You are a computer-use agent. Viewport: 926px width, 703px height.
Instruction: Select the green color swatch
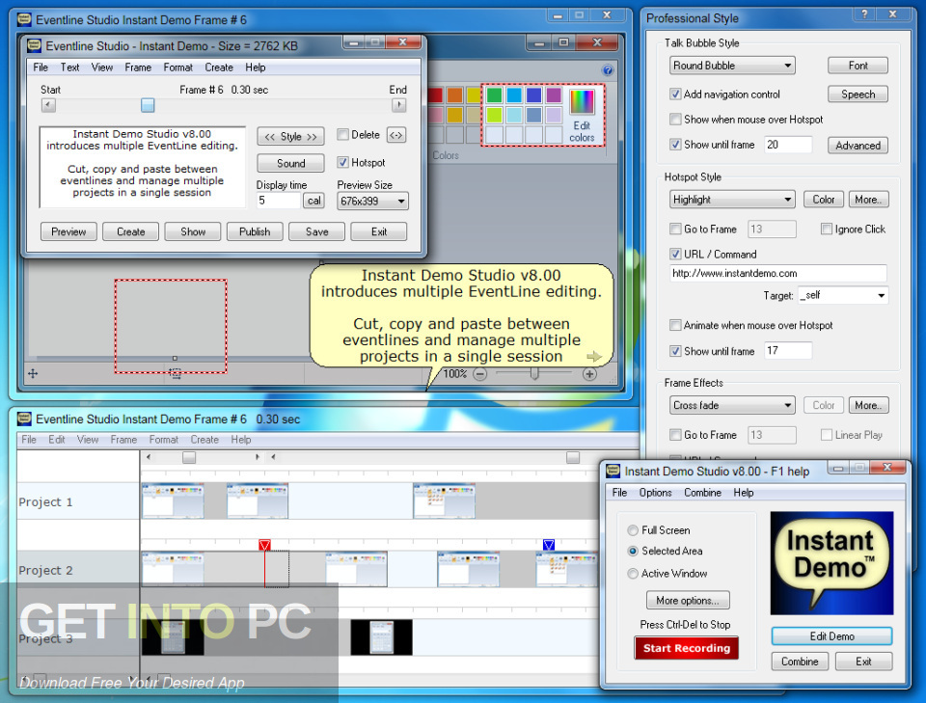click(x=494, y=95)
